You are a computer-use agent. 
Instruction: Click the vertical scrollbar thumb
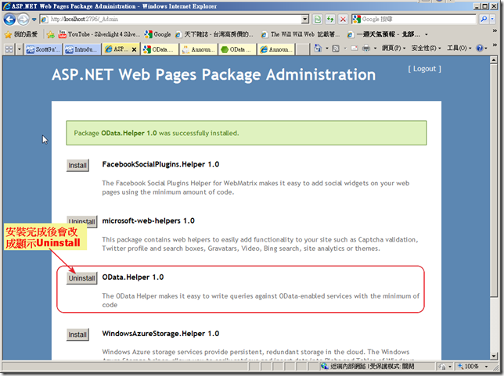pyautogui.click(x=494, y=180)
